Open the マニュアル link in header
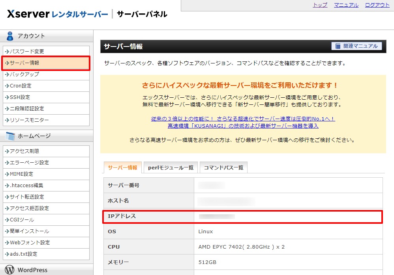This screenshot has height=275, width=394. point(346,5)
